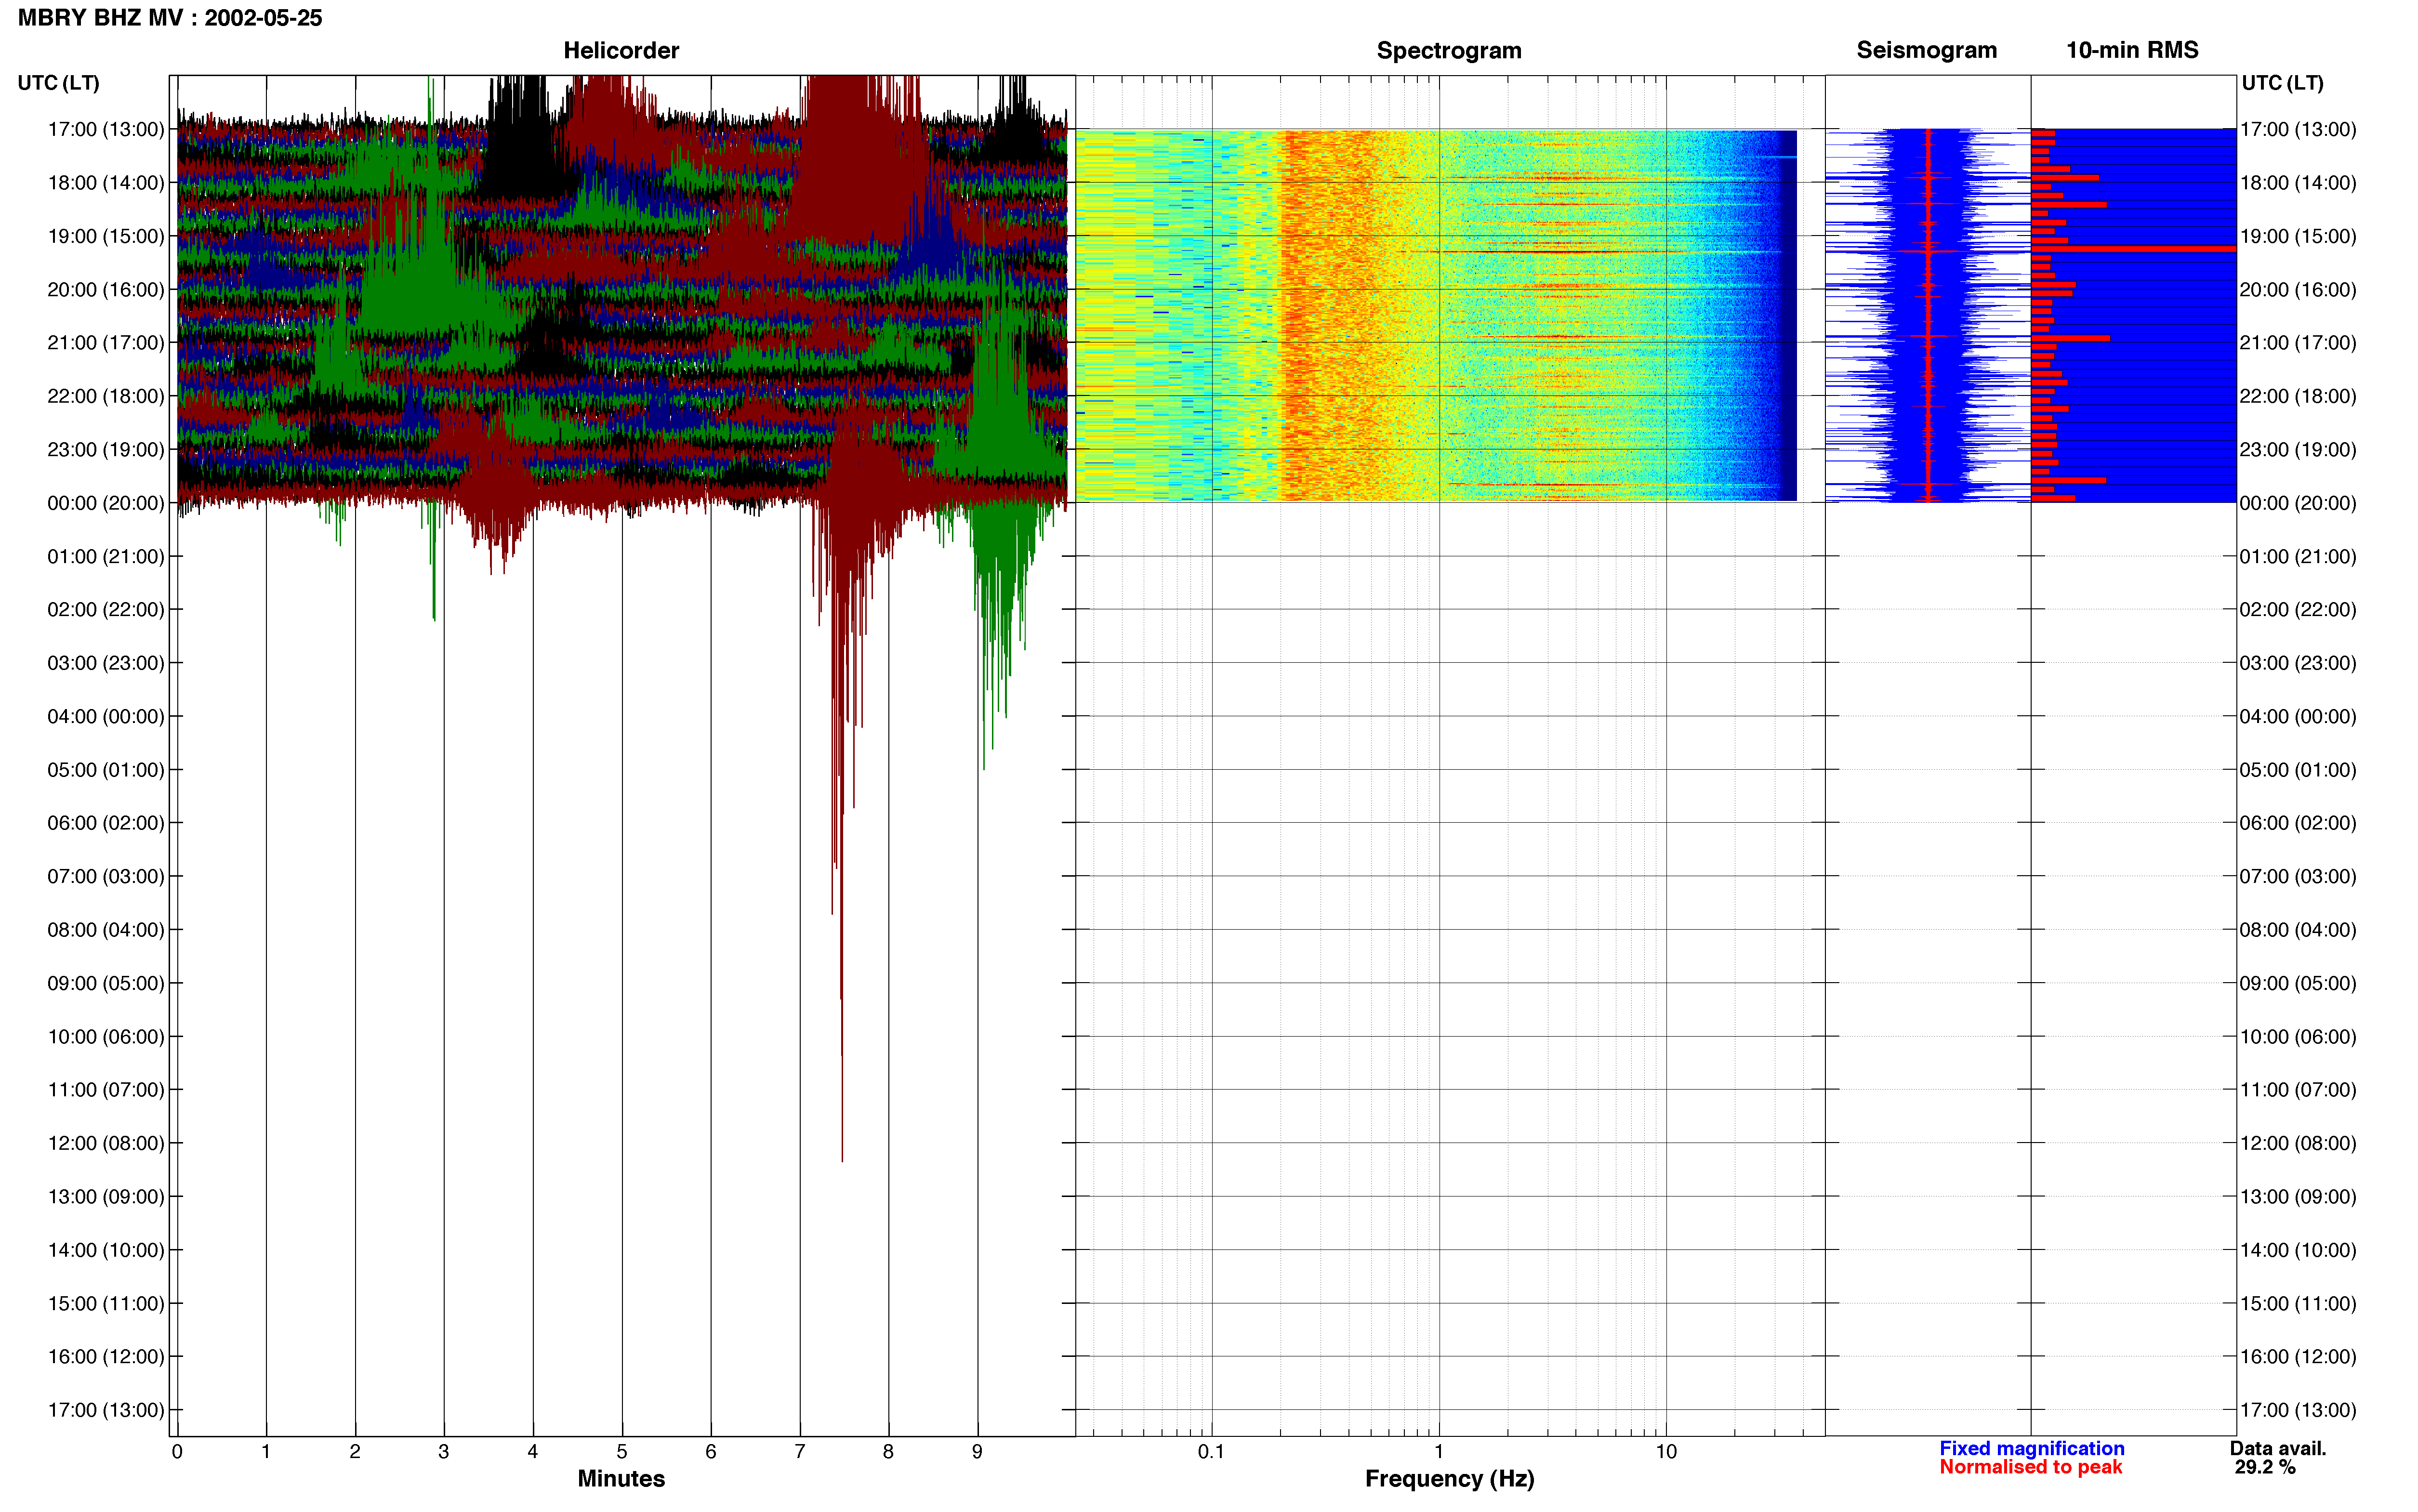Viewport: 2418px width, 1512px height.
Task: Click 20:00 (16:00) on the Helicorder time axis
Action: [106, 289]
